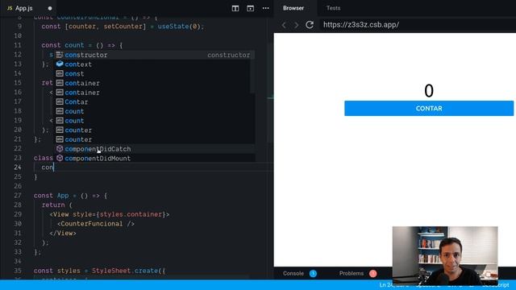This screenshot has height=290, width=516.
Task: Open the Problems panel
Action: coord(352,273)
